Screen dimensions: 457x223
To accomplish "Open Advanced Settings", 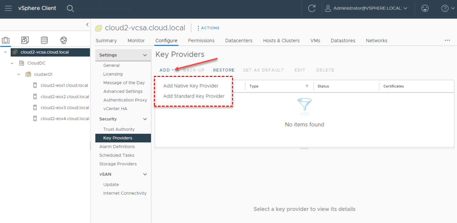I will 123,91.
